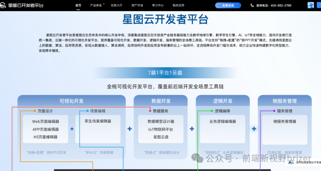Open the 首页 nav tab

click(x=78, y=5)
